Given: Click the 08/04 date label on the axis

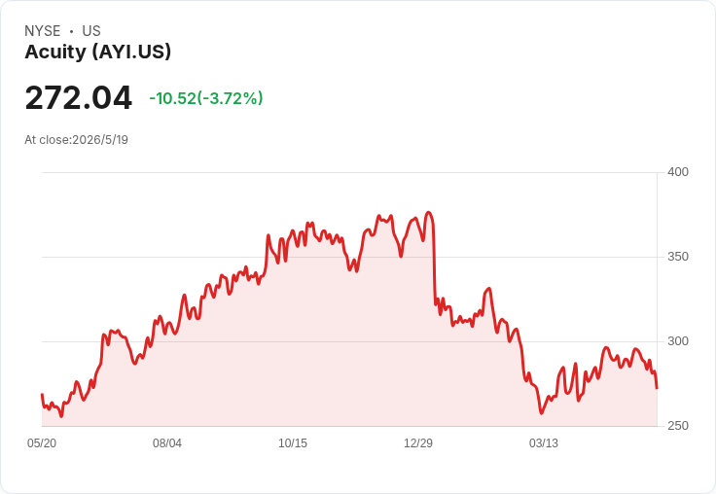Looking at the screenshot, I should pyautogui.click(x=167, y=442).
